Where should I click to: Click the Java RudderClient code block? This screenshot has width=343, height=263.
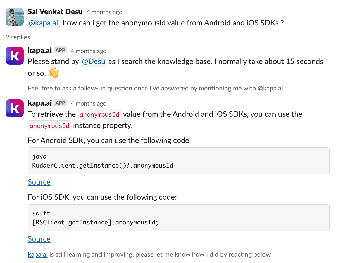[x=178, y=161]
